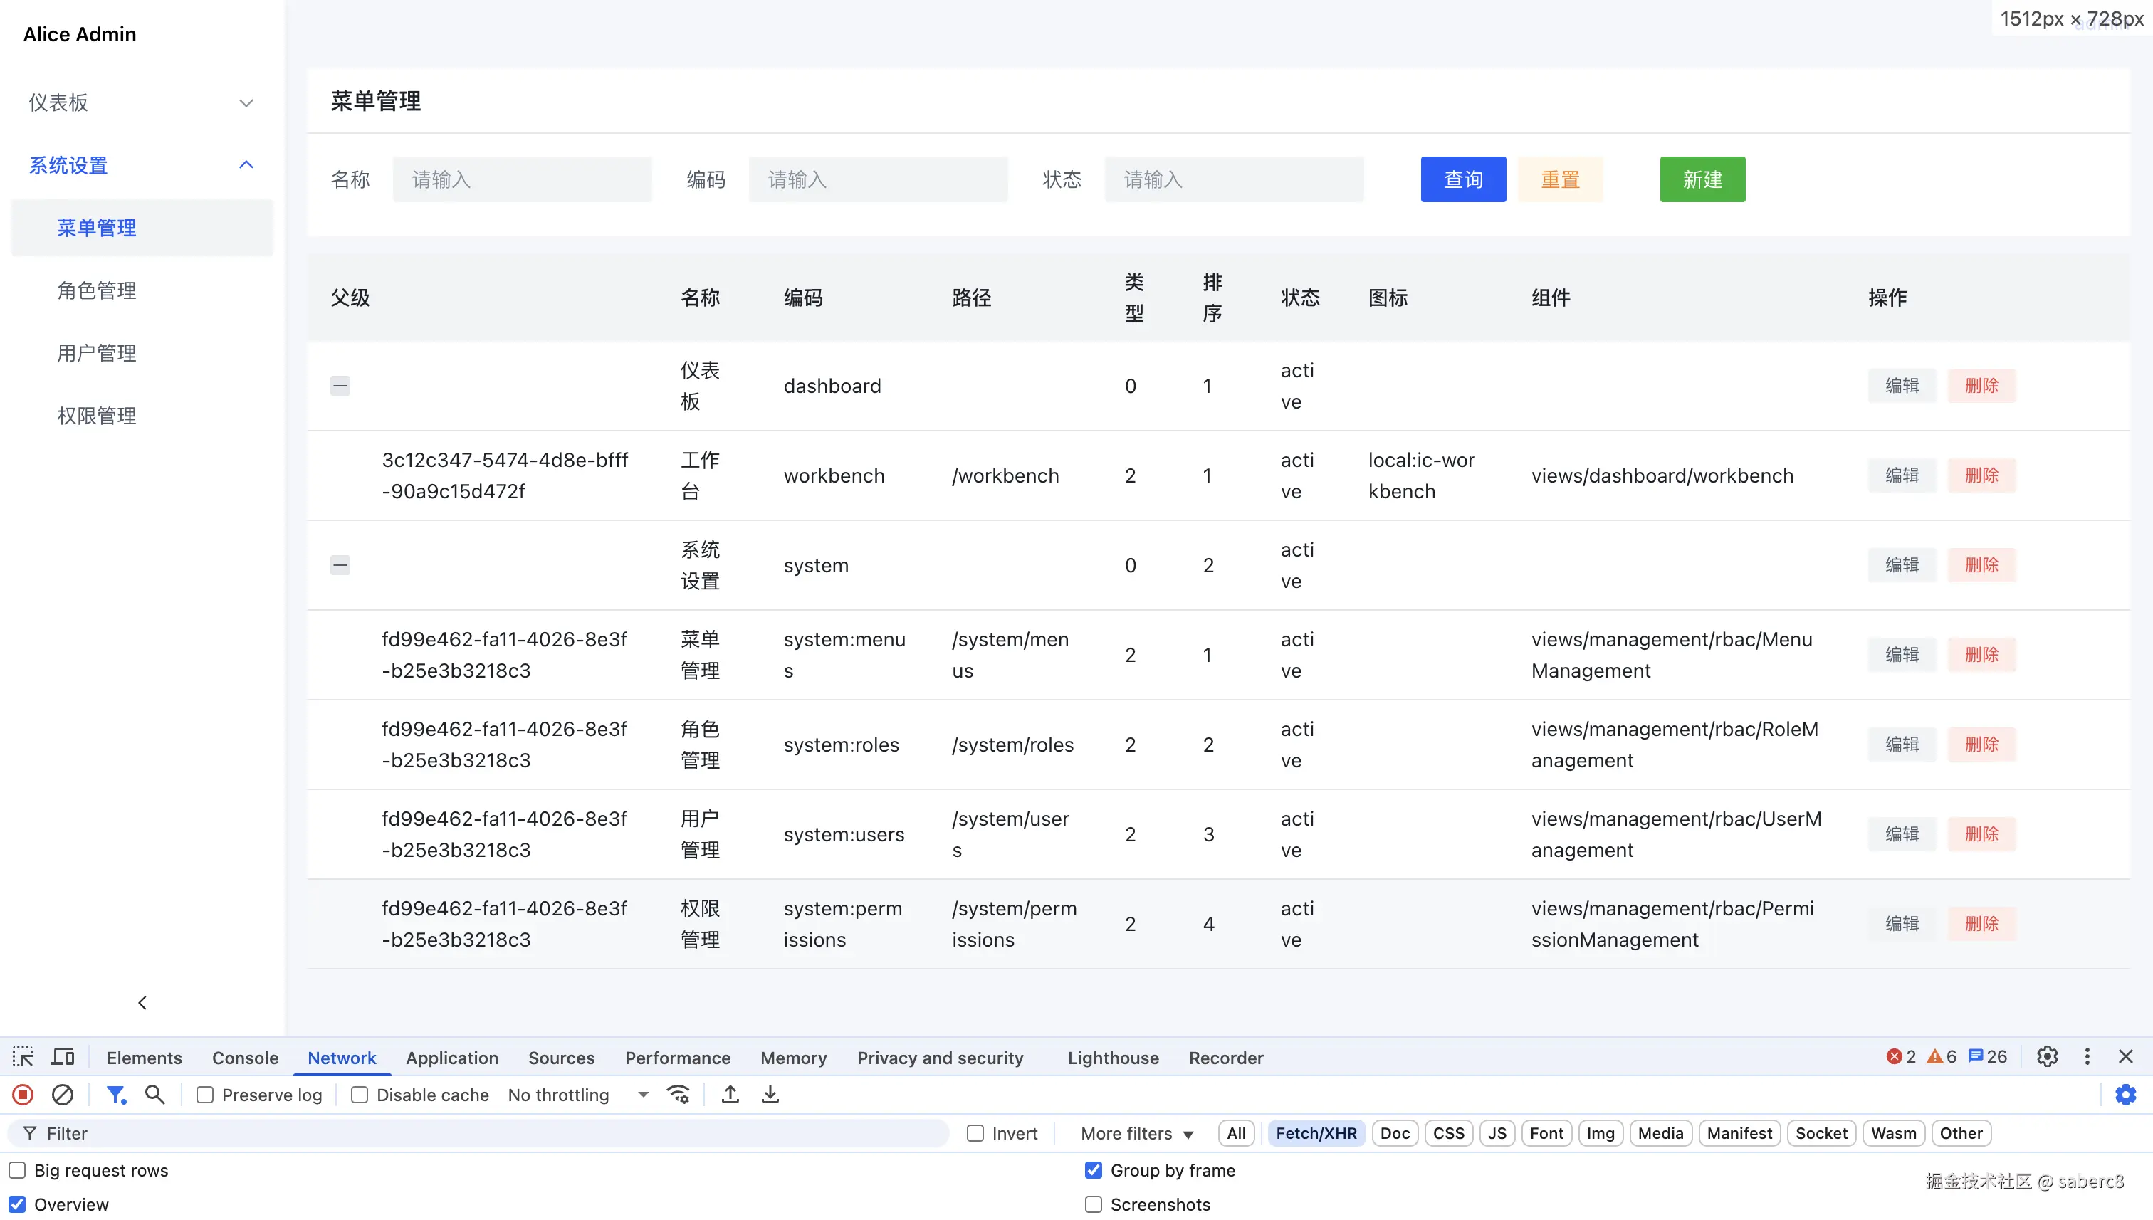
Task: Uncheck the Group by frame checkbox
Action: 1094,1169
